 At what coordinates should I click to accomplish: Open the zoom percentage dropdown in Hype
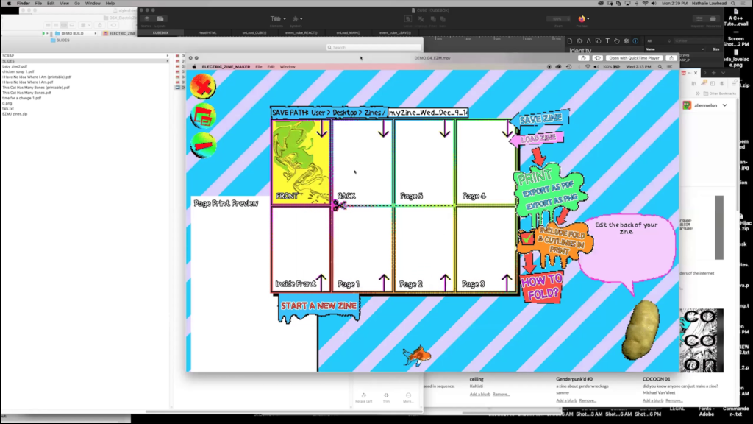(558, 19)
